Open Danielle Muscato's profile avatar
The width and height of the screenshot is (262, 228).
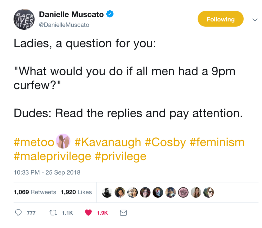[24, 19]
